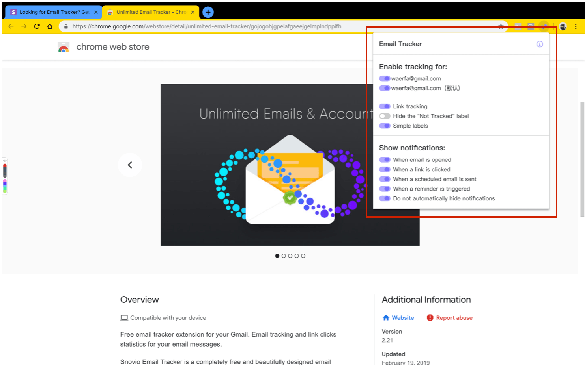The image size is (587, 367).
Task: Click the red alert icon by Report abuse
Action: [x=430, y=318]
